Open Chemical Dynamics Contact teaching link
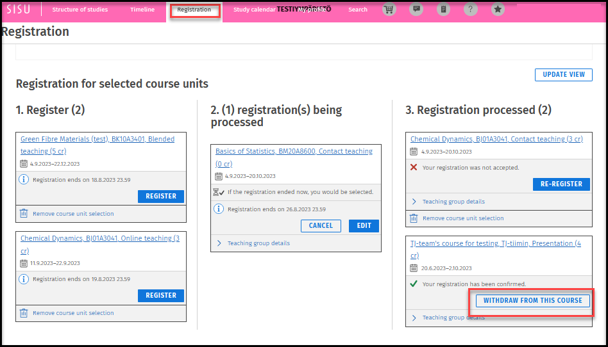This screenshot has width=608, height=347. [496, 139]
